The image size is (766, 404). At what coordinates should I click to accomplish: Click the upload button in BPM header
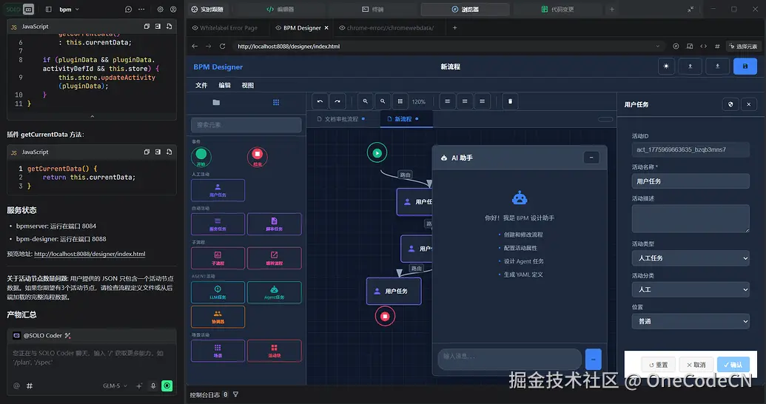tap(691, 67)
